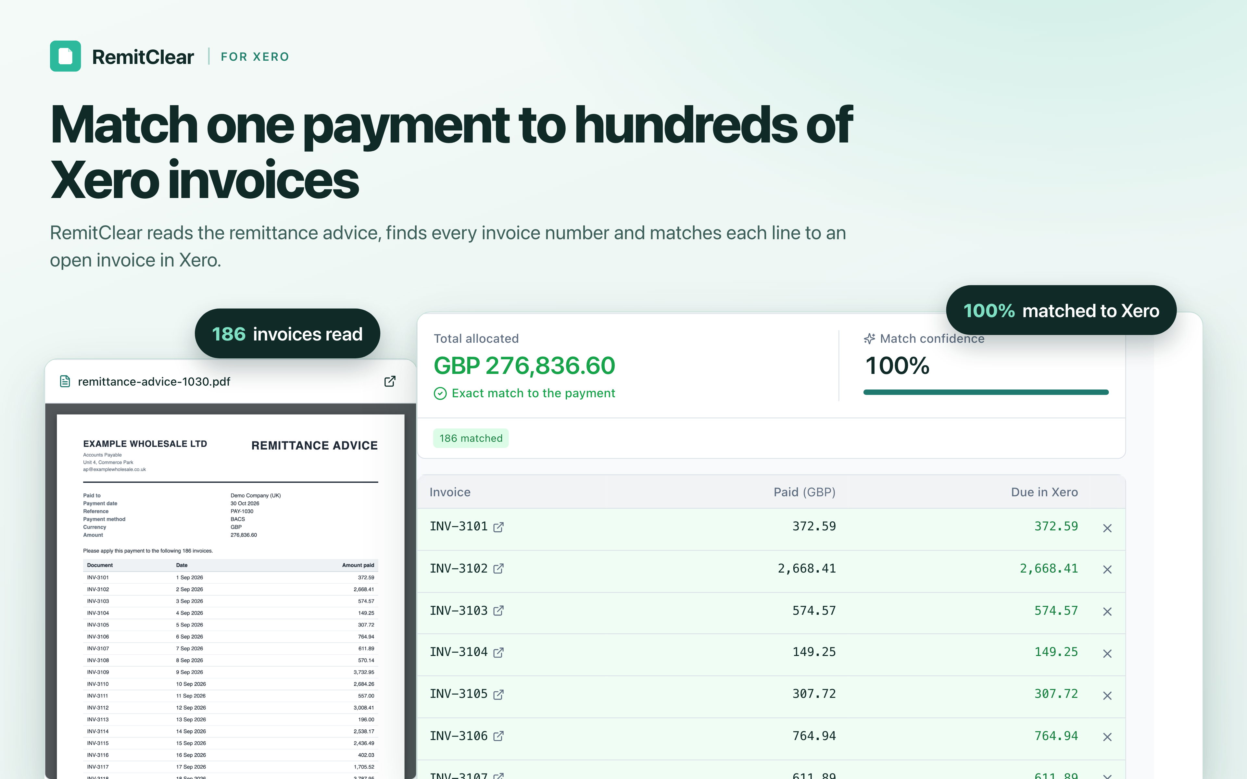Remove the INV-3102 match row

tap(1107, 570)
